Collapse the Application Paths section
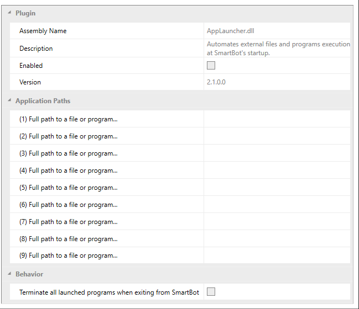359x309 pixels. [x=9, y=100]
